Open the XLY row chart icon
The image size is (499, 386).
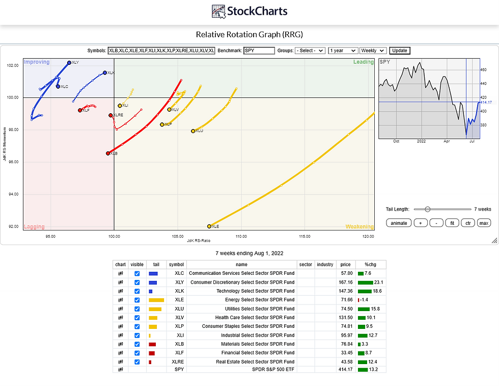coord(121,282)
